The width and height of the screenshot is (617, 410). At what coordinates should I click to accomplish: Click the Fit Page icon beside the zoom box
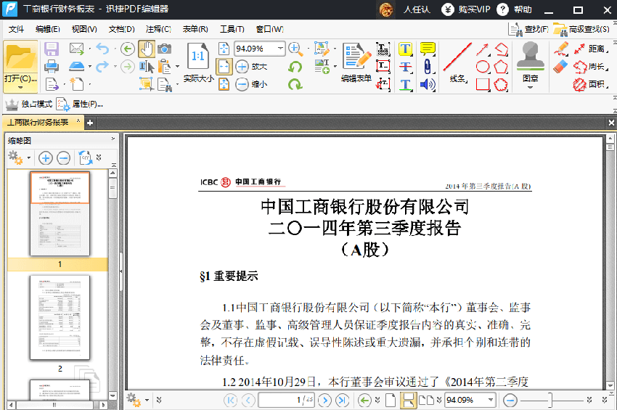point(224,49)
